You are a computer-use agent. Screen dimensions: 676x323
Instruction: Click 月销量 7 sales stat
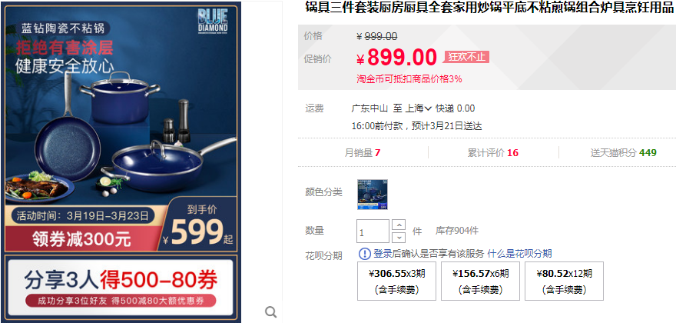coord(363,153)
